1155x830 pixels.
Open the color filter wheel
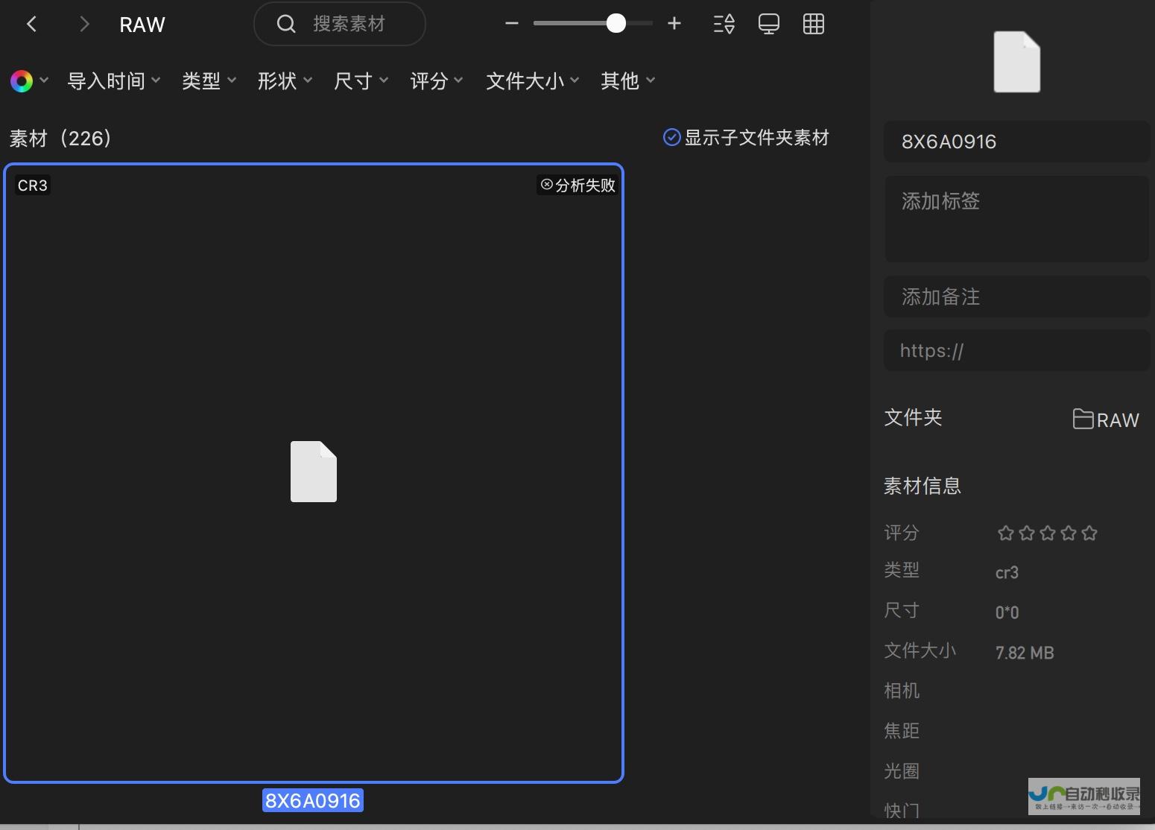pyautogui.click(x=22, y=81)
